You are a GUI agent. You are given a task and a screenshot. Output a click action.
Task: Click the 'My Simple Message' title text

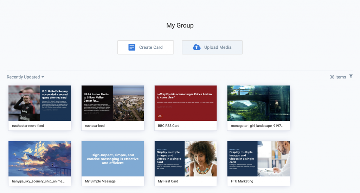[100, 181]
